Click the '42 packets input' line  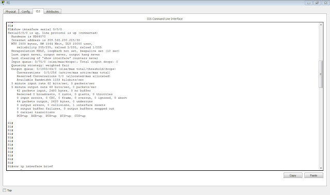[x=54, y=91]
